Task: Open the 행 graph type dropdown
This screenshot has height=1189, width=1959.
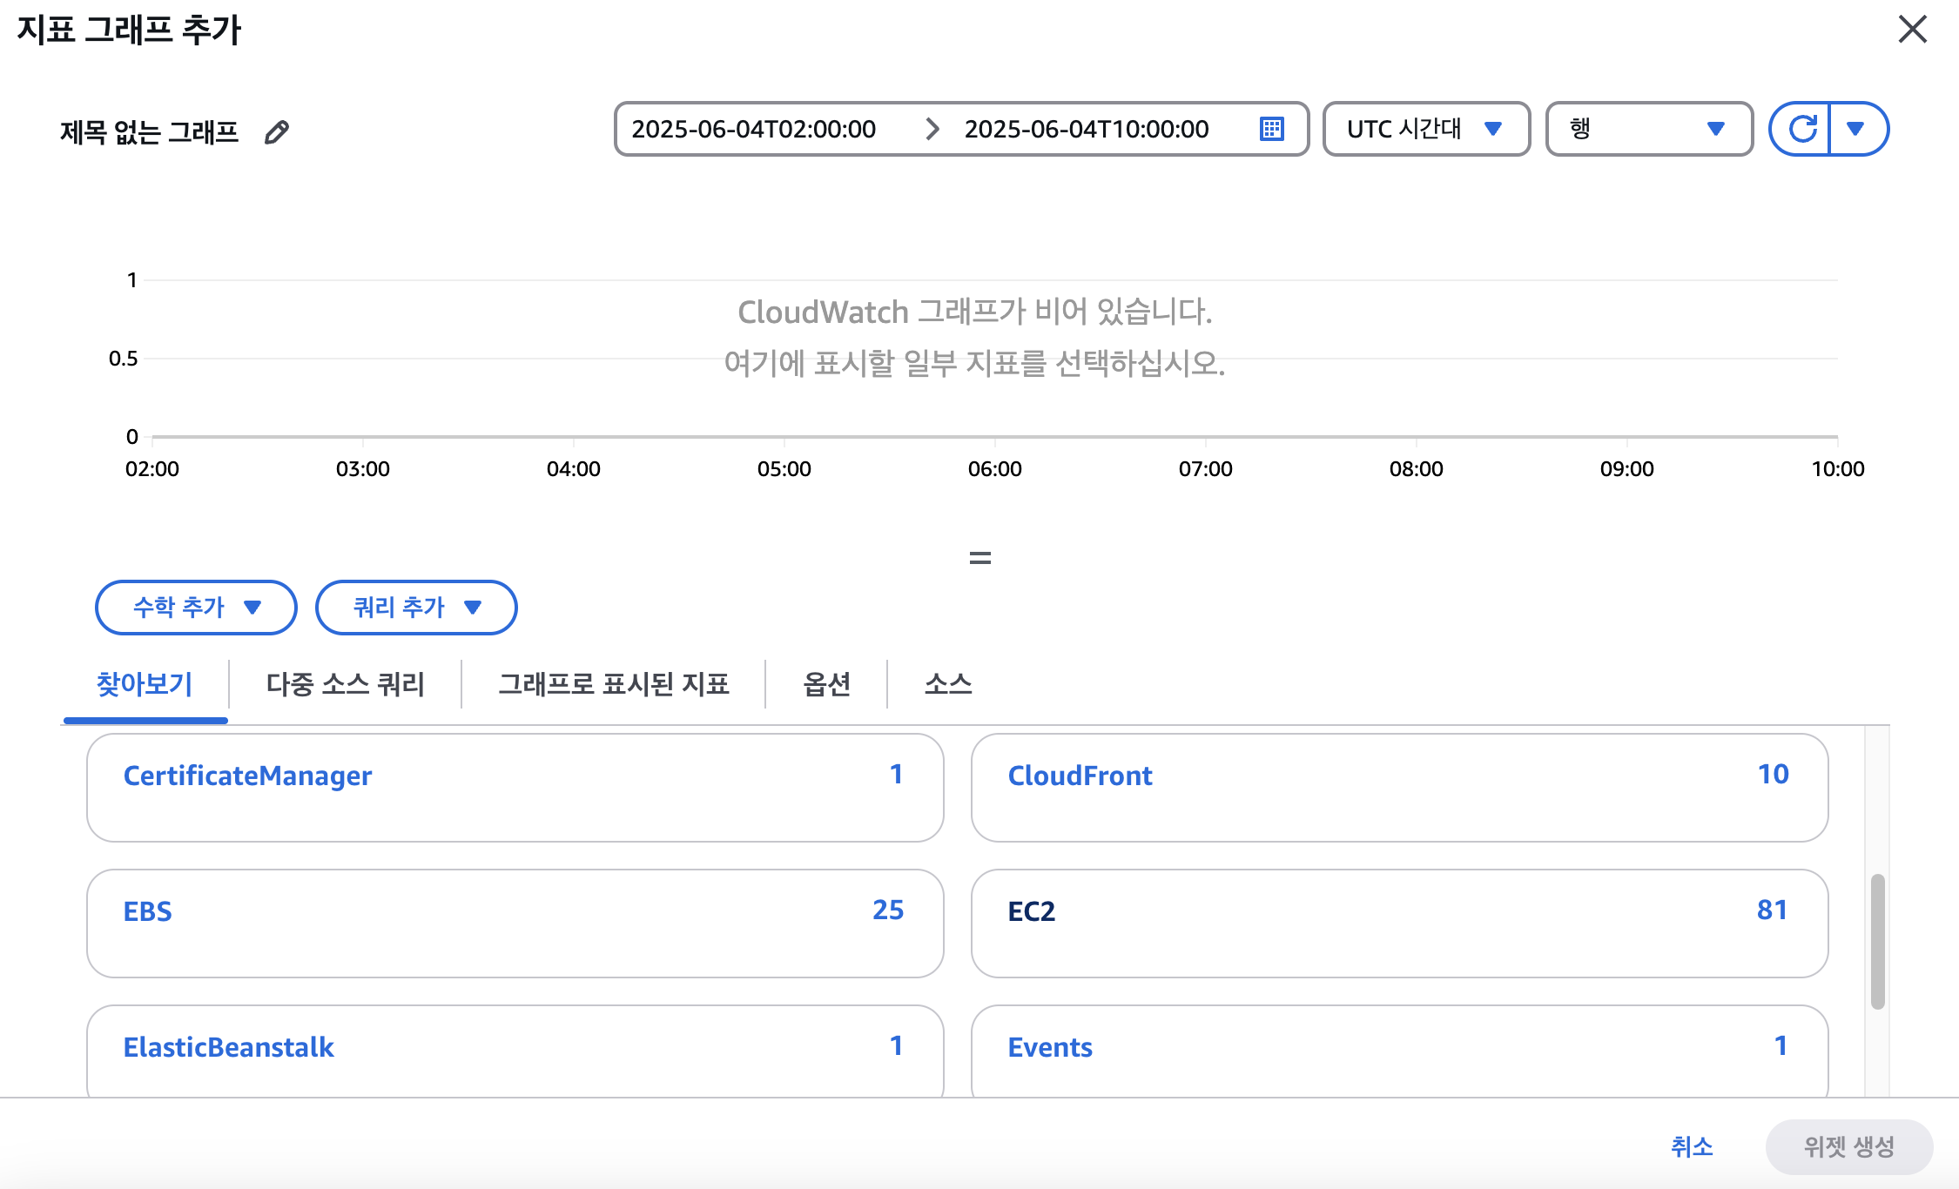Action: click(x=1648, y=129)
